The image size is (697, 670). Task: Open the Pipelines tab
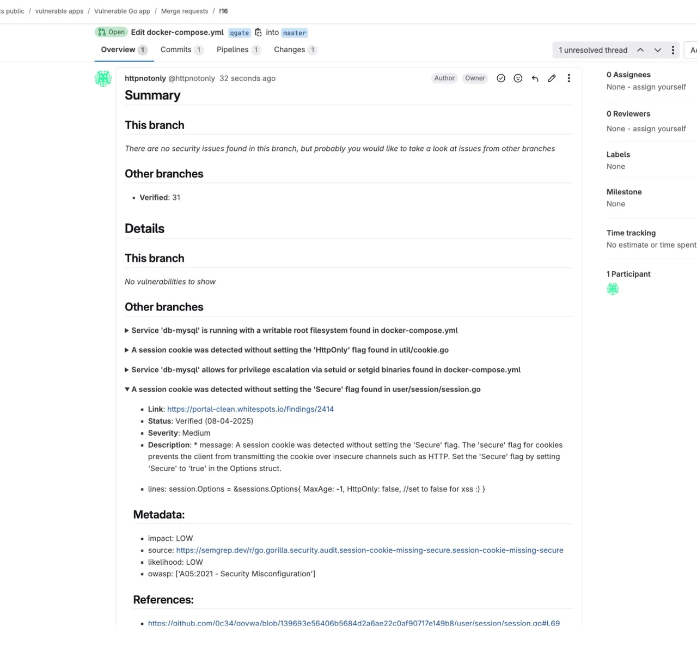pyautogui.click(x=233, y=50)
